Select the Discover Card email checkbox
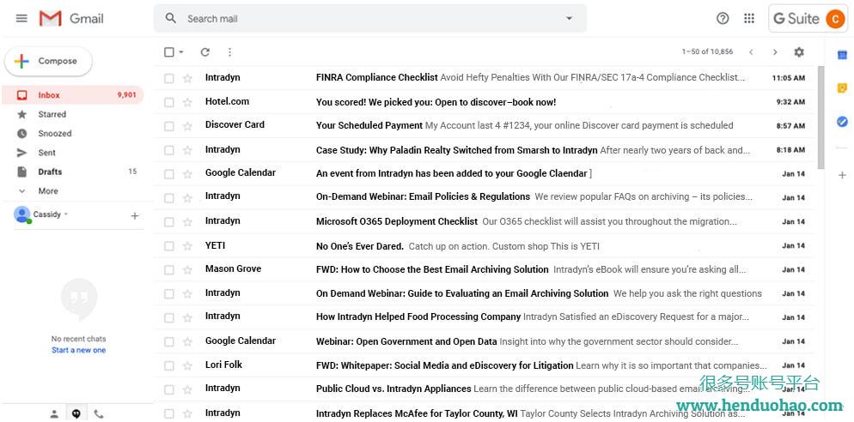 (x=169, y=126)
